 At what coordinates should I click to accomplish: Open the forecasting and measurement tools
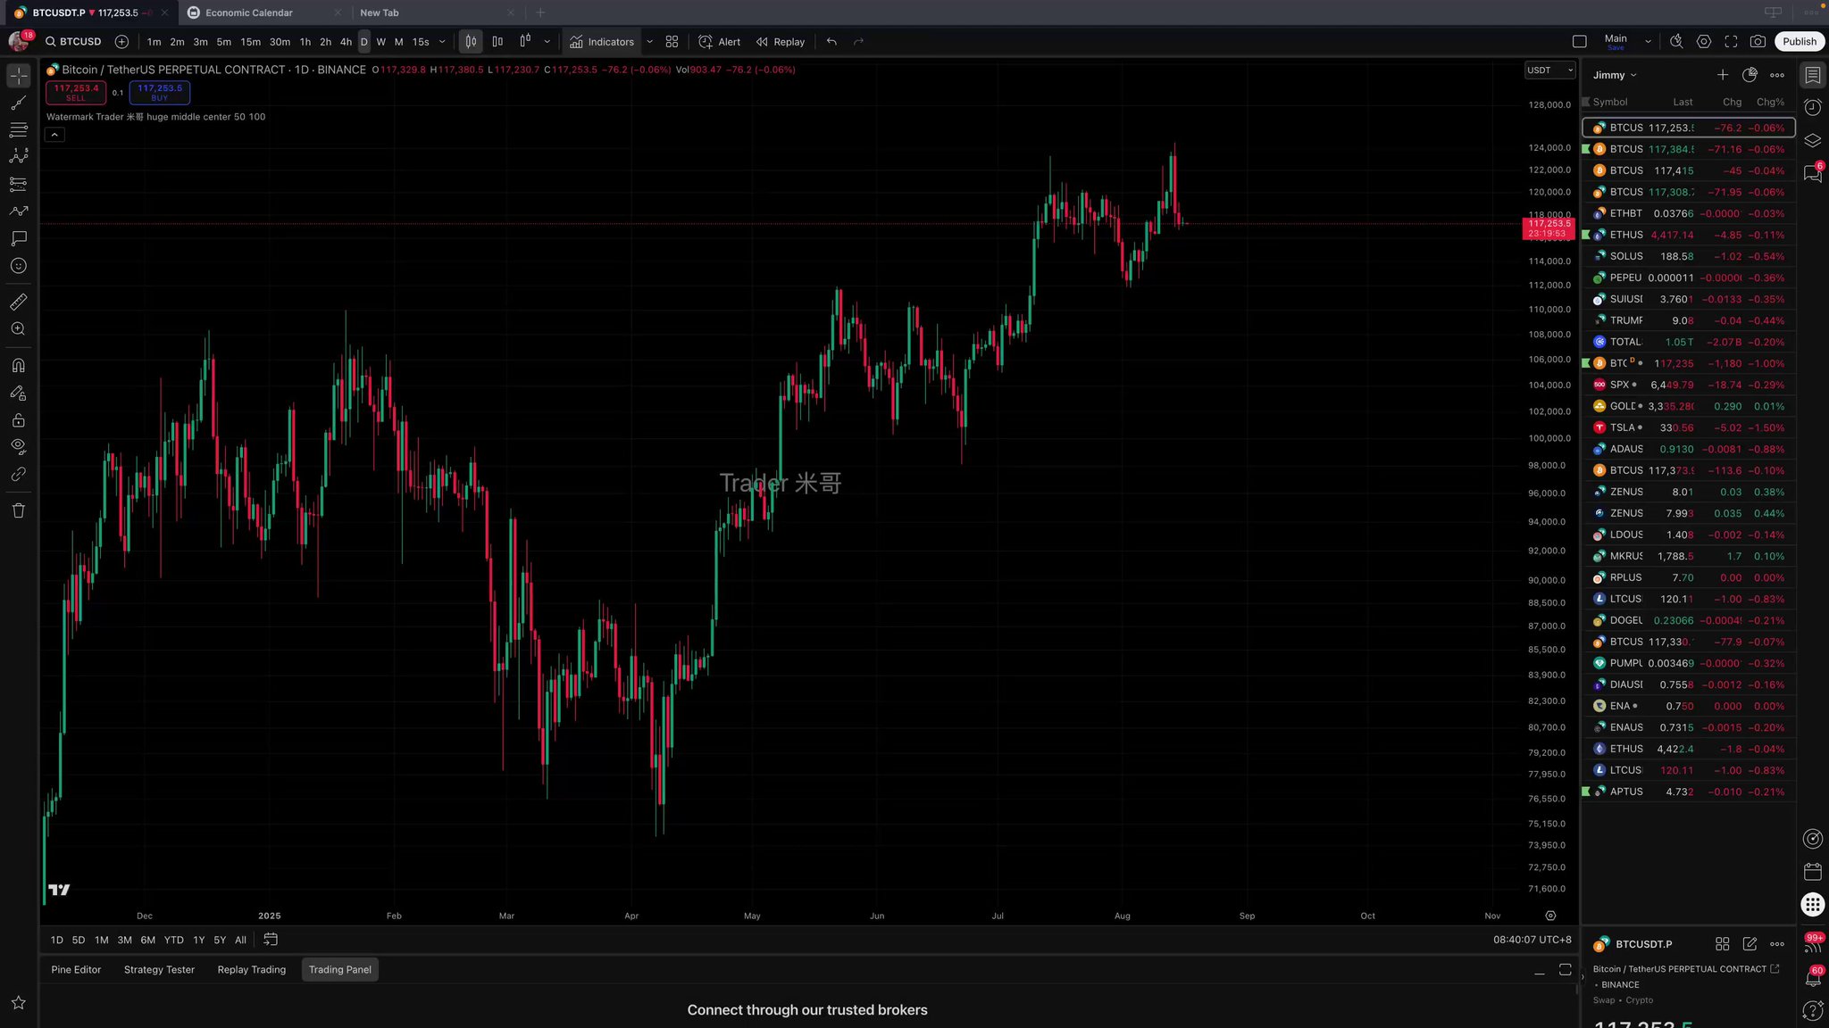click(19, 185)
